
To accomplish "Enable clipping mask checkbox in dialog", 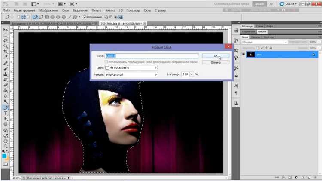I will [106, 62].
